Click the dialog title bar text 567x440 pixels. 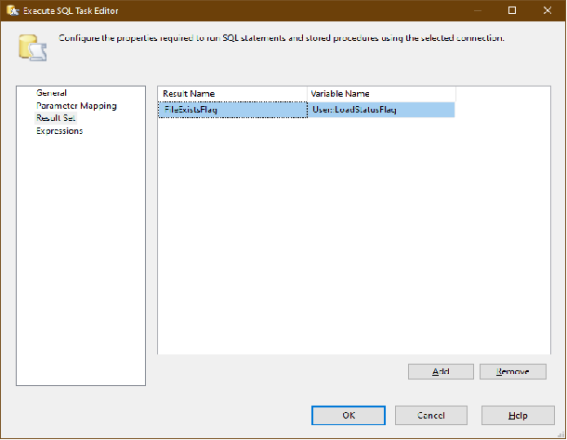coord(74,10)
